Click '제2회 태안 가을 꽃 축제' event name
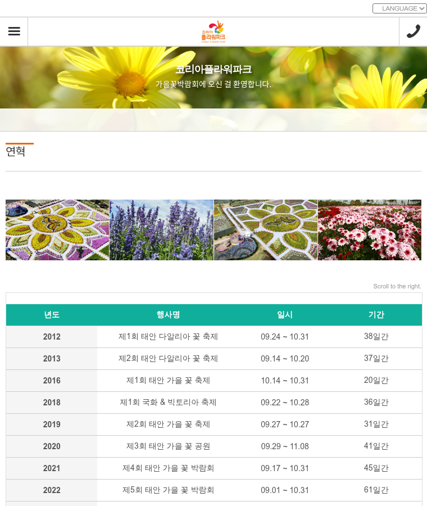This screenshot has width=427, height=506. pos(168,424)
